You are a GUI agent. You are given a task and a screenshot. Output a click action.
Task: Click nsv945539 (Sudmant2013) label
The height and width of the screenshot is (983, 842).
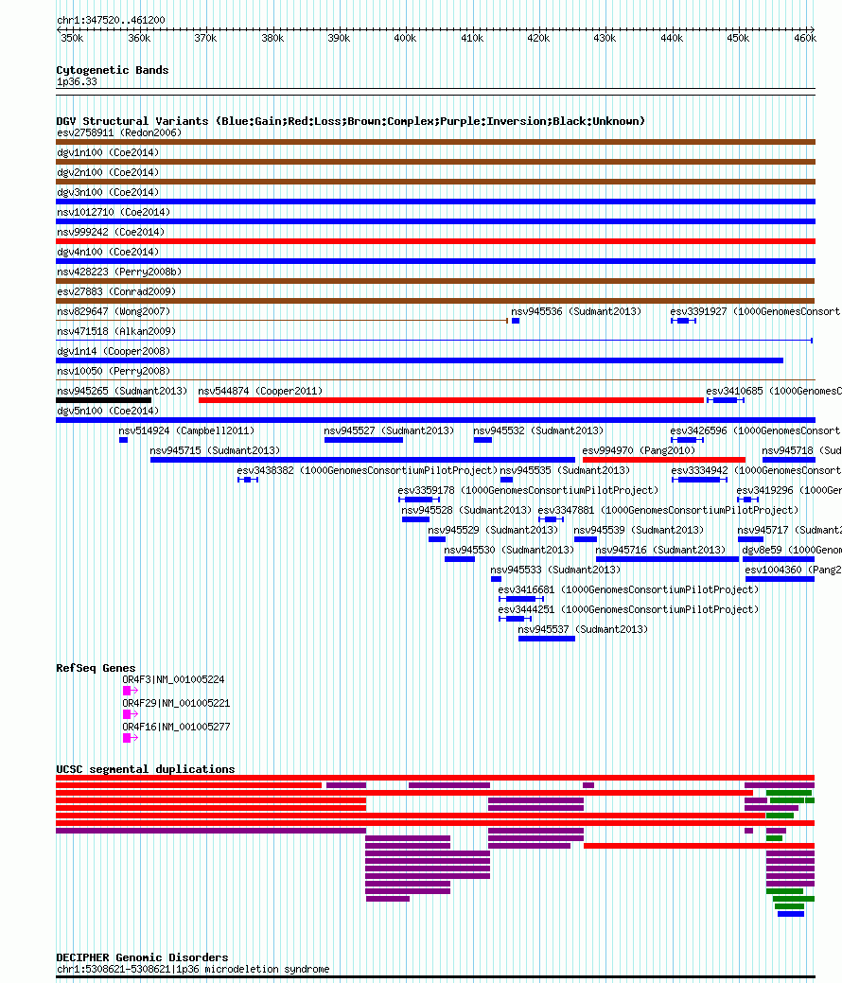pyautogui.click(x=639, y=531)
